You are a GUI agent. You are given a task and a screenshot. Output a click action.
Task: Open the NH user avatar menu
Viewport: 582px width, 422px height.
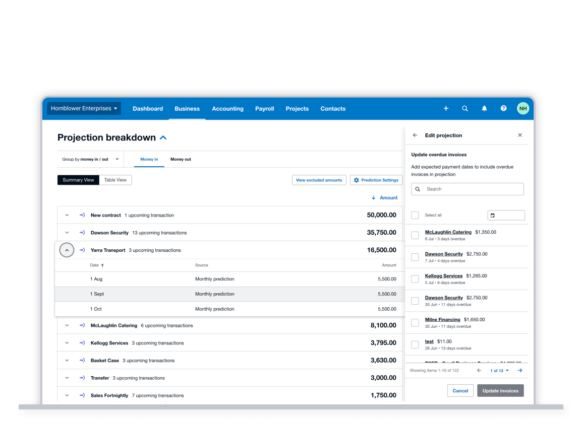(x=523, y=108)
